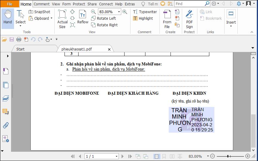The height and width of the screenshot is (161, 258).
Task: Open the Bookmarks panel
Action: 6,71
